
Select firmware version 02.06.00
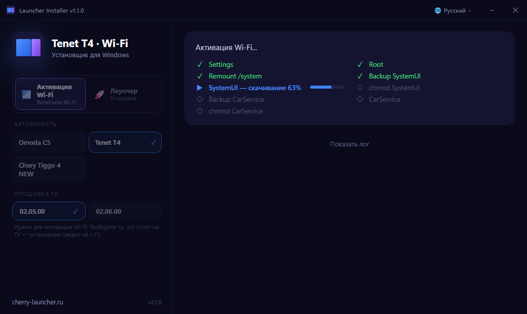(x=125, y=211)
